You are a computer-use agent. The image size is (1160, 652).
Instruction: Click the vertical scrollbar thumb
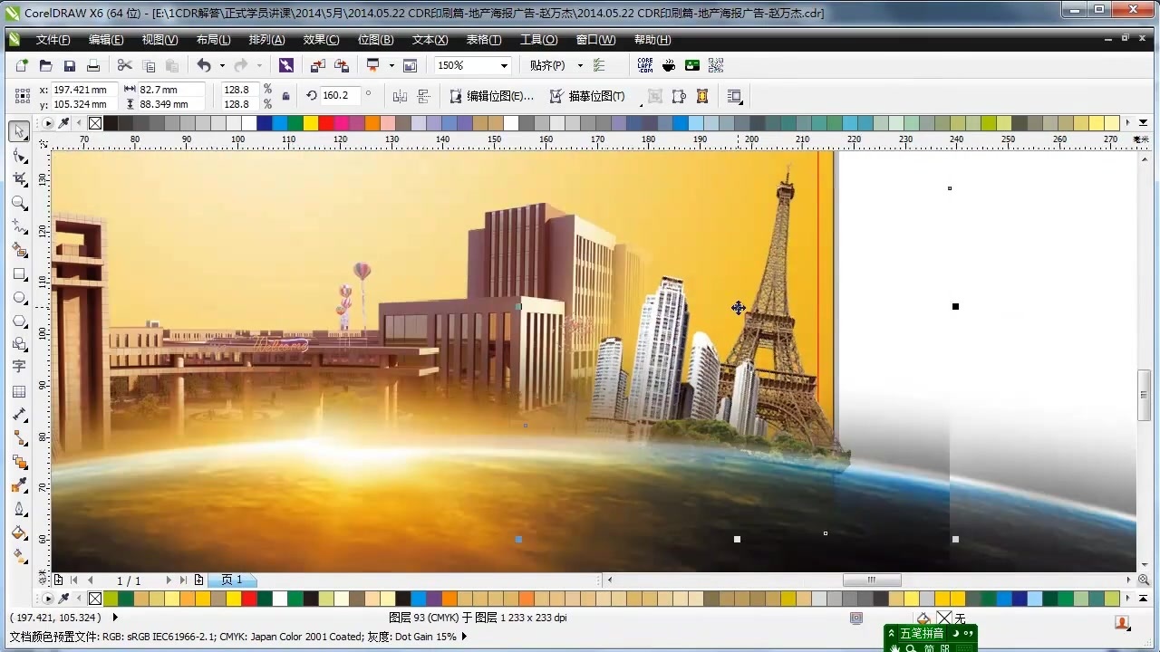point(1144,395)
